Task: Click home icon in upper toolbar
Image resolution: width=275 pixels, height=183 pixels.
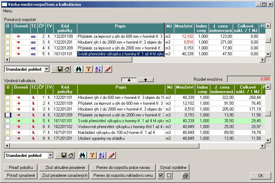Action: pos(67,69)
